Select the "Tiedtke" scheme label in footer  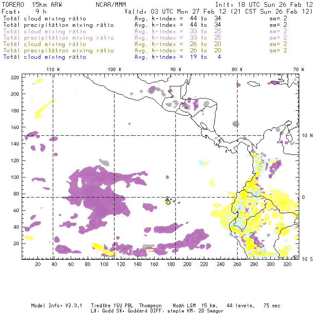point(100,306)
